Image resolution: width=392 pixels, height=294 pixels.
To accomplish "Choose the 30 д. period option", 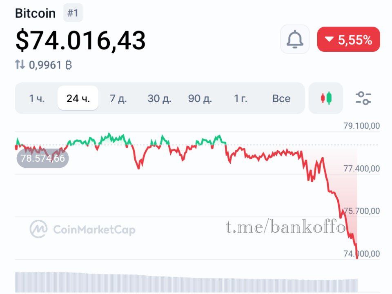I will [x=159, y=98].
